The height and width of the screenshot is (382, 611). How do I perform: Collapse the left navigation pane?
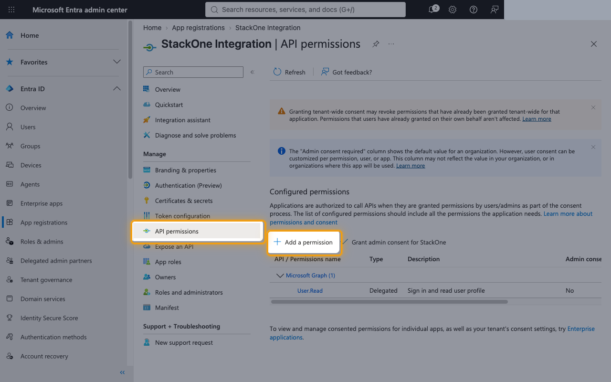click(122, 372)
